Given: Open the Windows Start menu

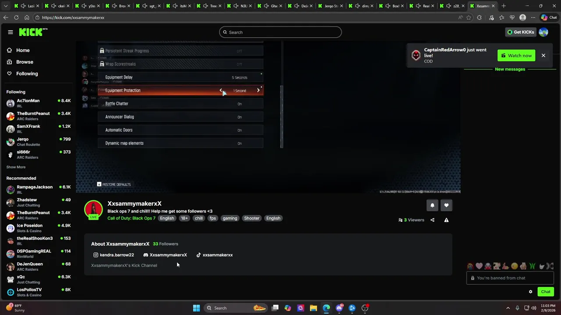Looking at the screenshot, I should (196, 308).
